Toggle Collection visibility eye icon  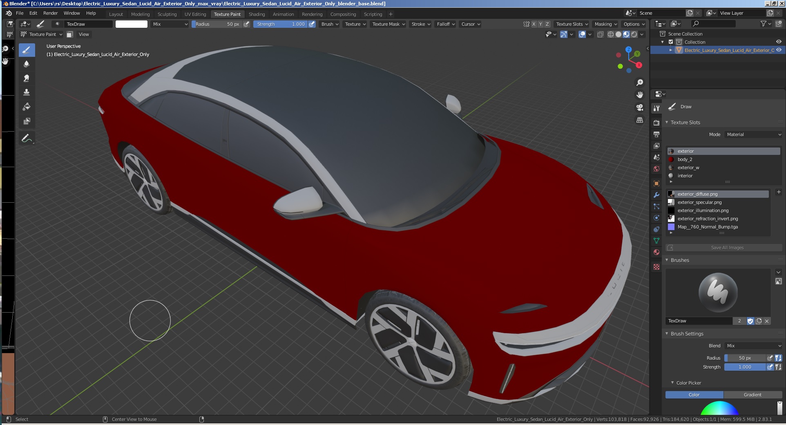pyautogui.click(x=779, y=42)
